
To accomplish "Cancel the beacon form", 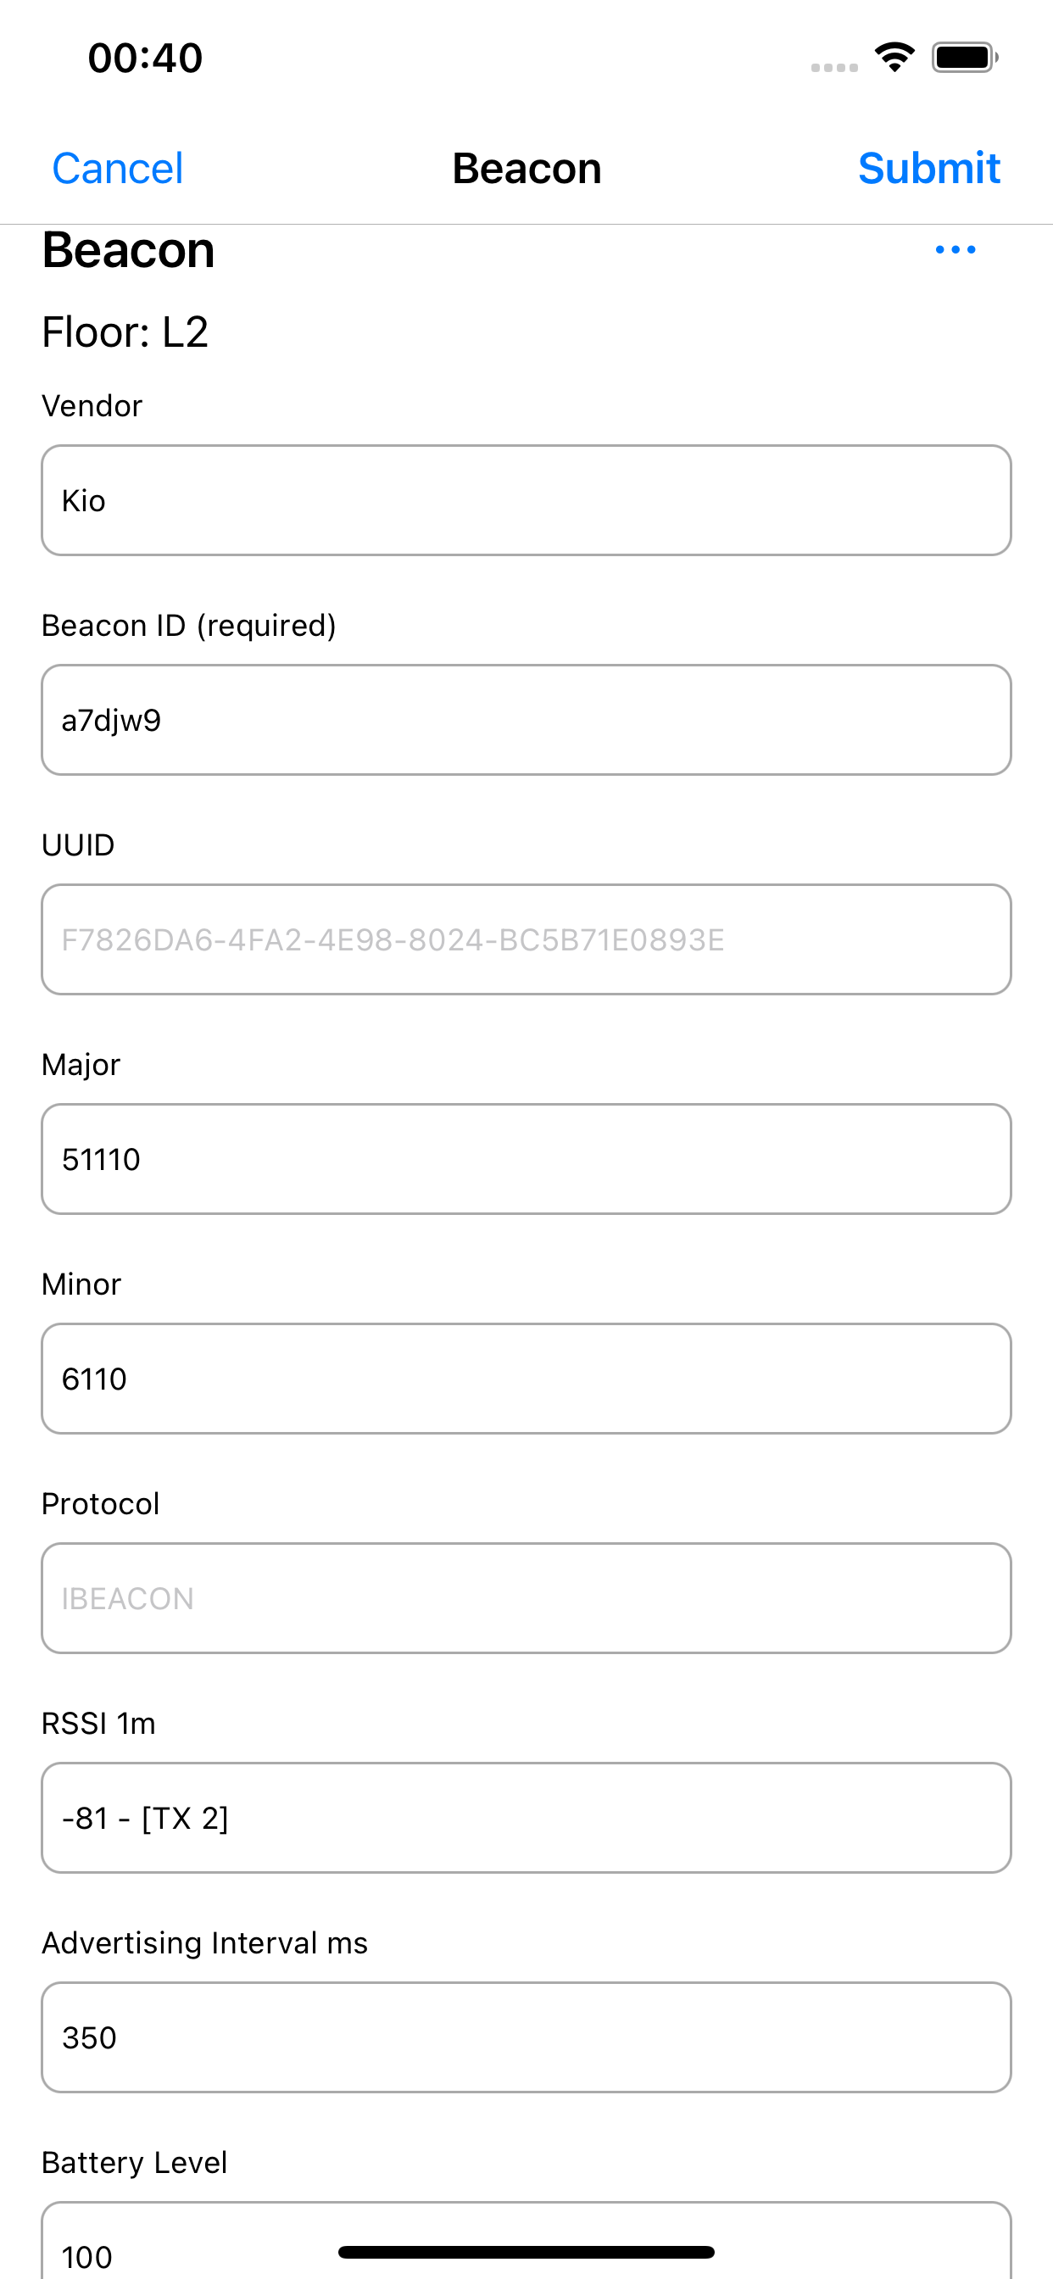I will tap(118, 168).
